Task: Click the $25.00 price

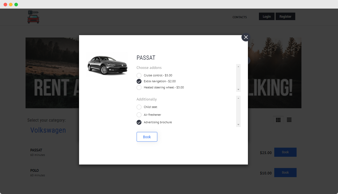Action: click(266, 153)
